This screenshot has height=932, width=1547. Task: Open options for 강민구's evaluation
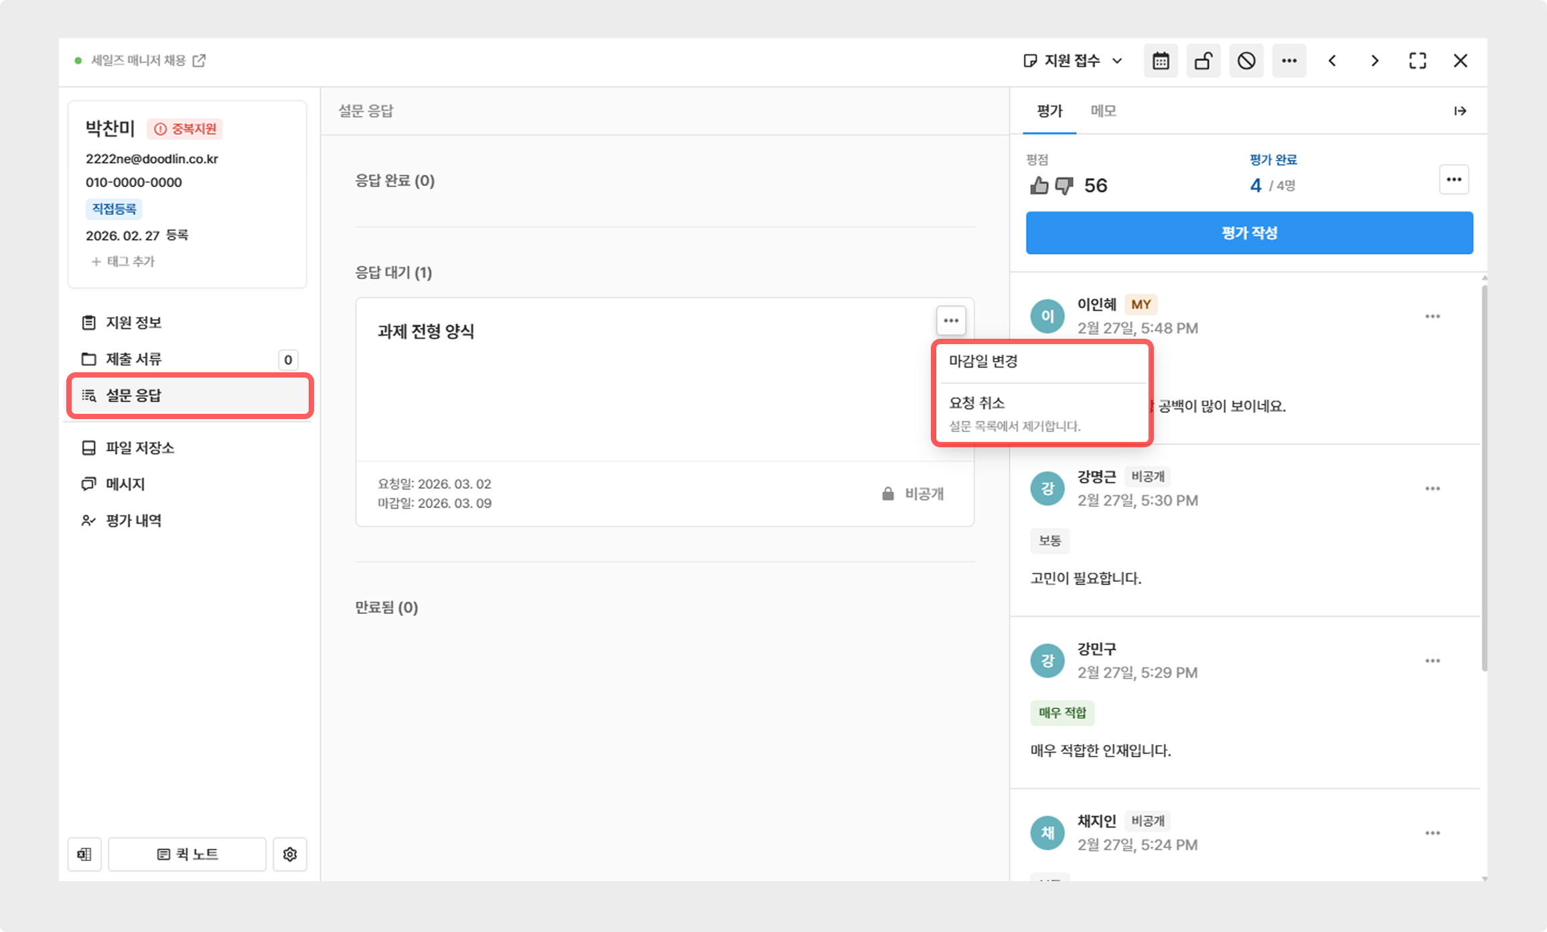[x=1432, y=661]
